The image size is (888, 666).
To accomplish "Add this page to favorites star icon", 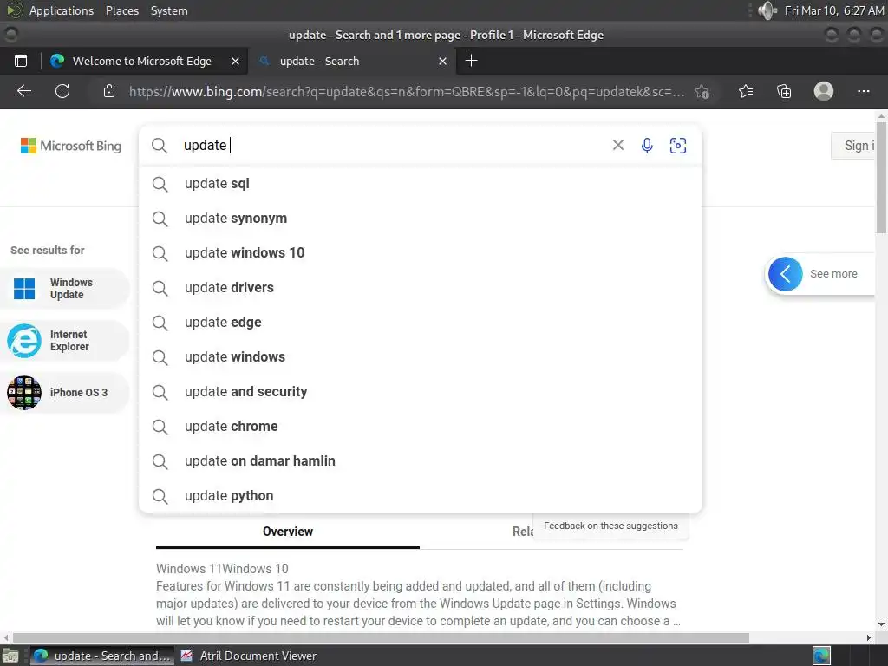I will tap(702, 91).
